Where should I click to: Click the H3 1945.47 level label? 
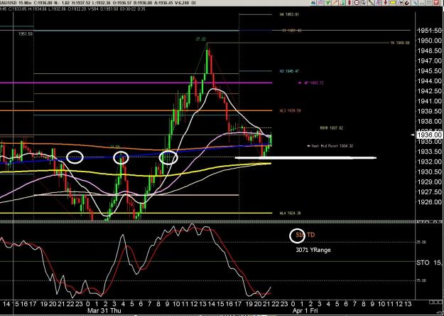289,71
